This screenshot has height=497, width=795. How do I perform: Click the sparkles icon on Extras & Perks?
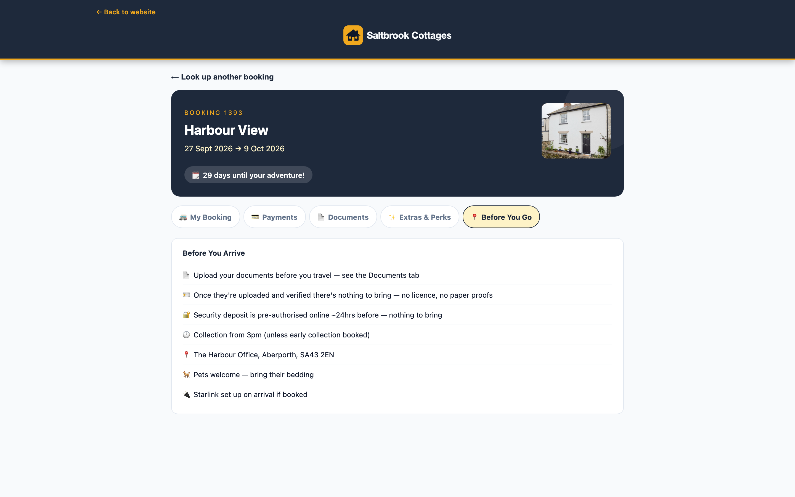tap(392, 217)
